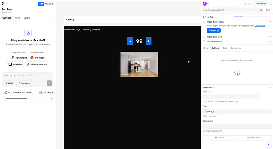This screenshot has height=149, width=273.
Task: Collapse the Page fields section
Action: (270, 88)
